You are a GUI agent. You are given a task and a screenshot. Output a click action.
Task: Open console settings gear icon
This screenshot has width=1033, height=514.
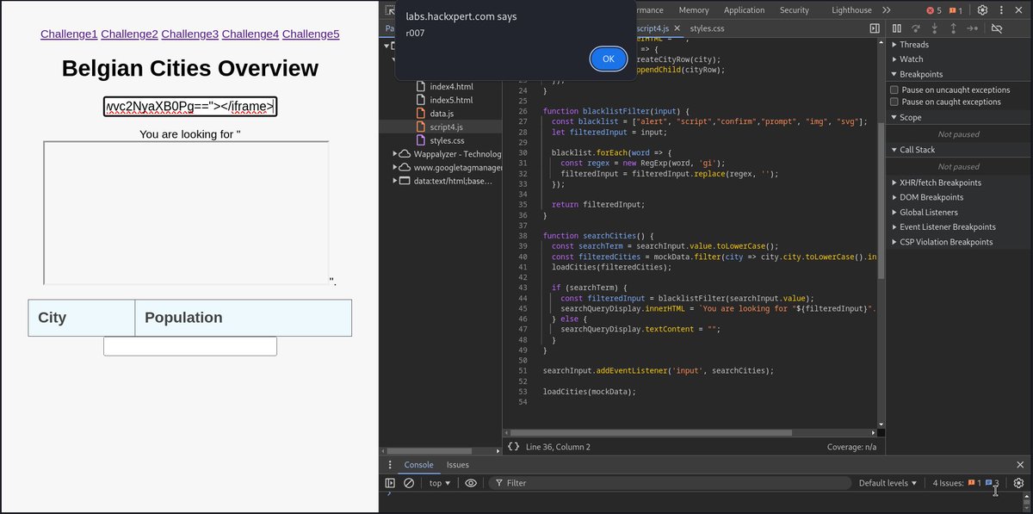1019,483
